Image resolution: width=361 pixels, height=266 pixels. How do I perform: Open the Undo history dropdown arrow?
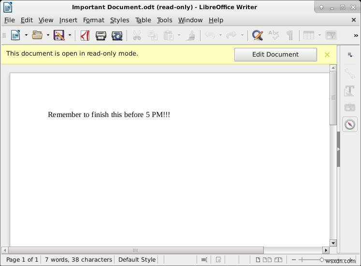[x=220, y=35]
